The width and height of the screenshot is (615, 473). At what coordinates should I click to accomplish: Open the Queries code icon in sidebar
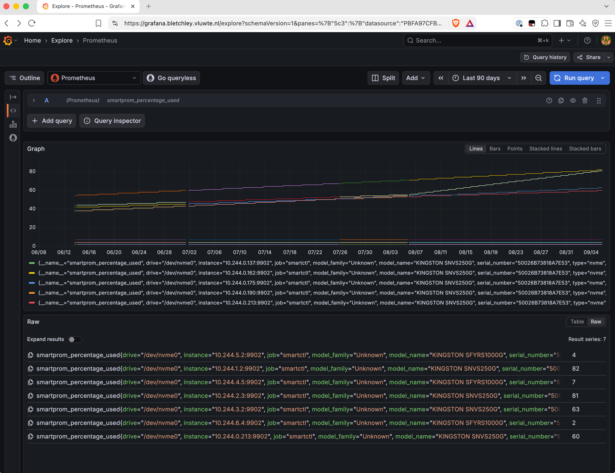[x=13, y=111]
